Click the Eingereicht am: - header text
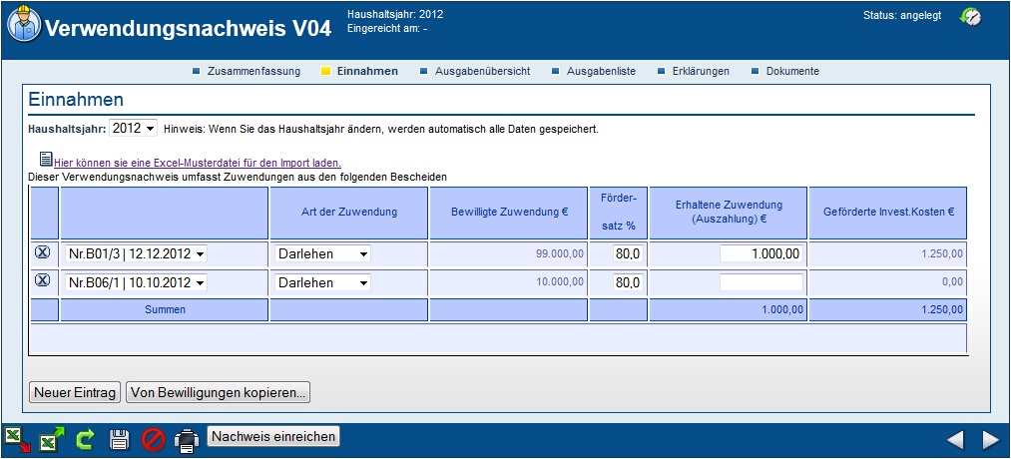Screen dimensions: 1011x459 pyautogui.click(x=387, y=28)
